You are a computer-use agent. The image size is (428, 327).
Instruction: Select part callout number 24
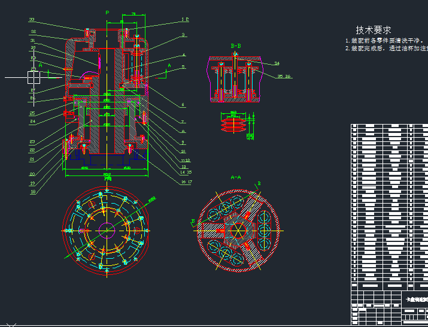(32, 122)
